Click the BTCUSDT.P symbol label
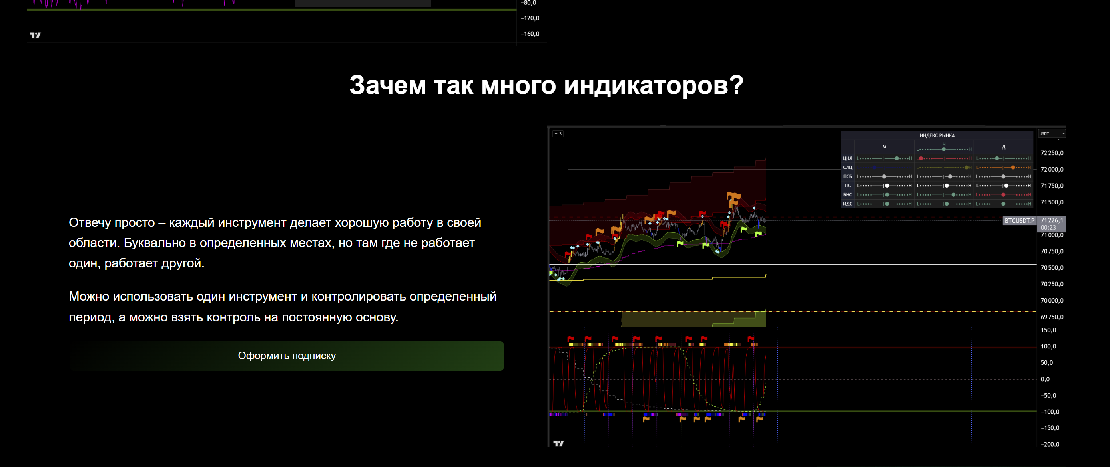 pyautogui.click(x=1019, y=220)
